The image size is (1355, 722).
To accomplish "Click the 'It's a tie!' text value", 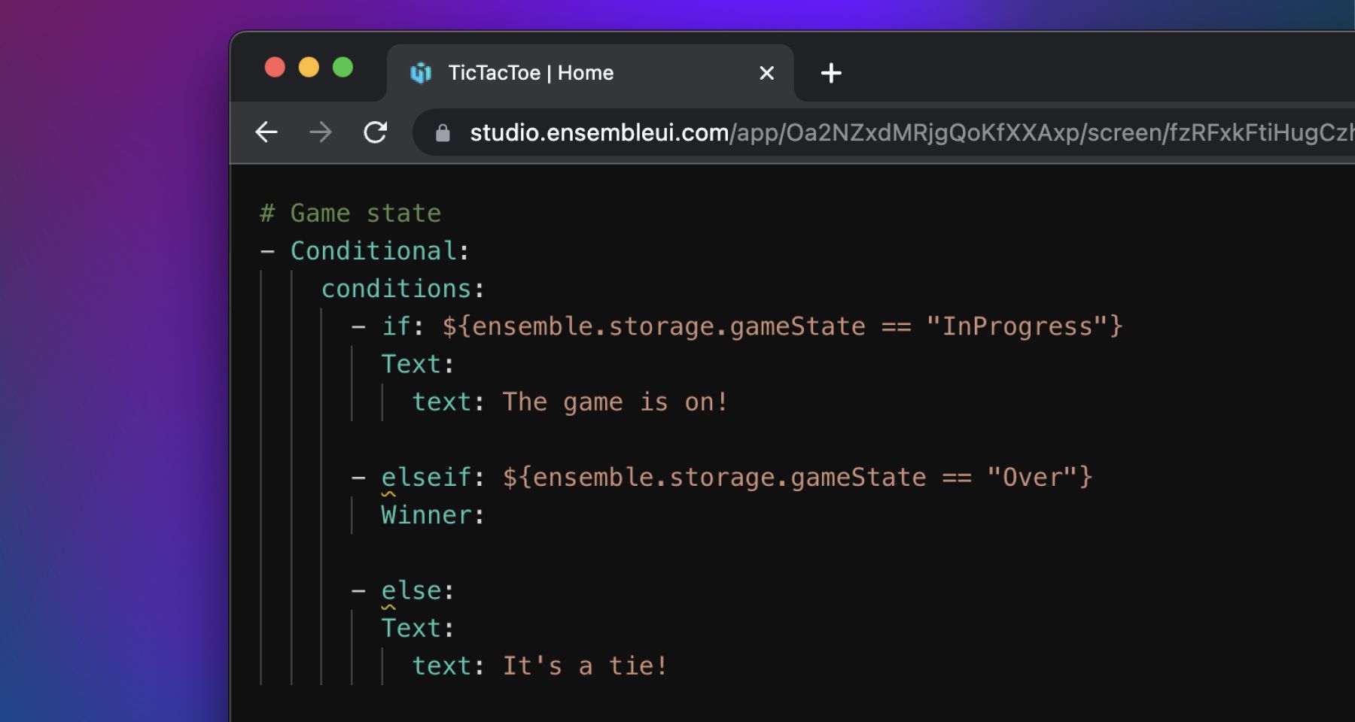I will (x=585, y=666).
